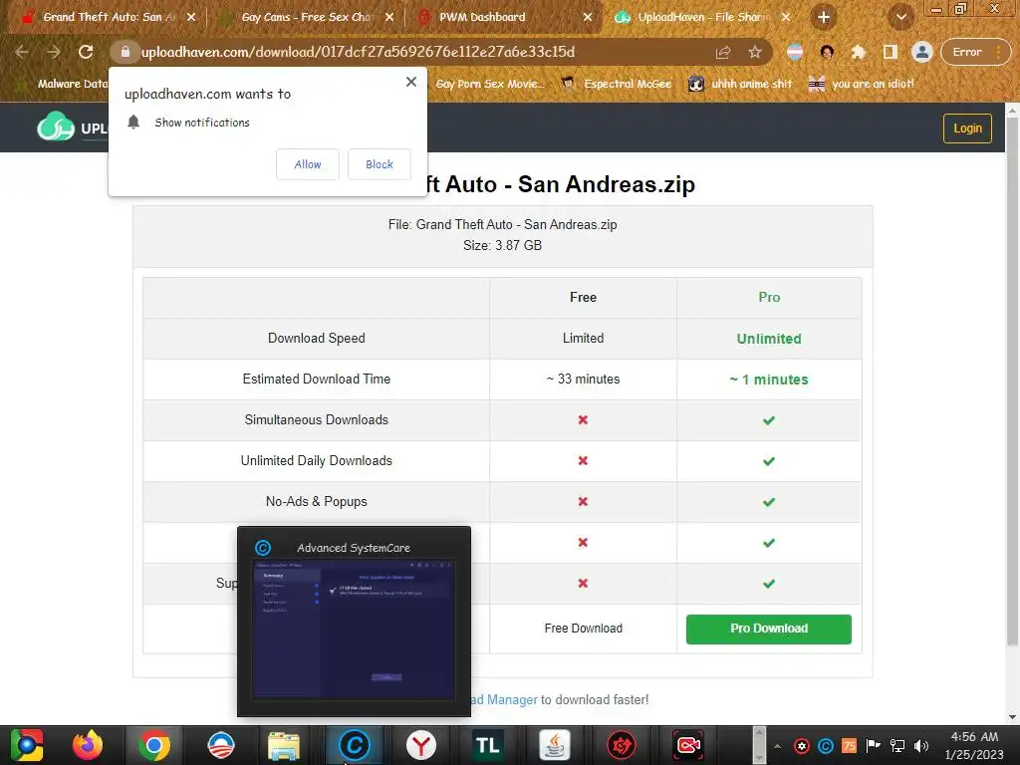
Task: Allow uploadhaven.com notifications
Action: click(x=308, y=164)
